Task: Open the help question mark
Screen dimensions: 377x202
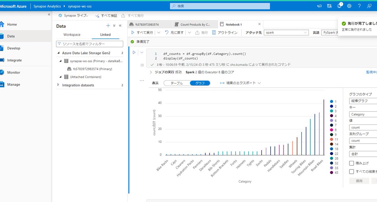Action: (359, 6)
